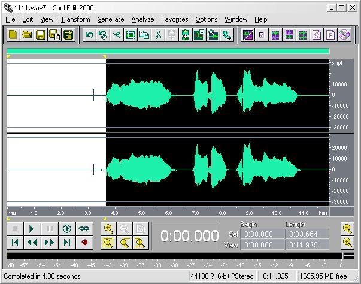Click the middle purple-green waveform icon
Screen dimensions: 361x284
[289, 35]
